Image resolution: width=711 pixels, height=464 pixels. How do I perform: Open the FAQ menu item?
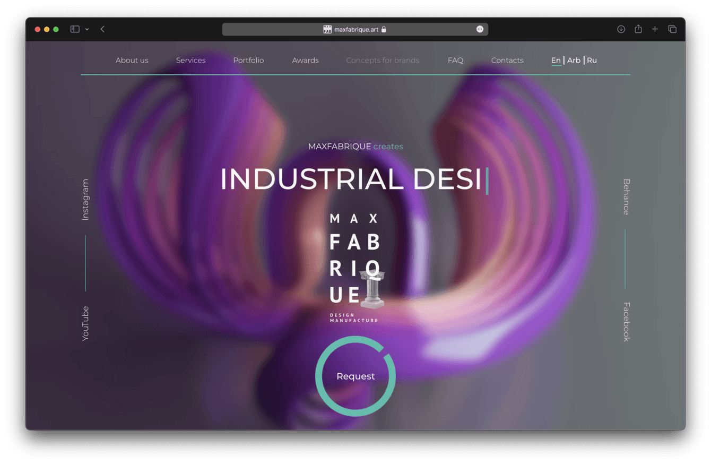455,61
